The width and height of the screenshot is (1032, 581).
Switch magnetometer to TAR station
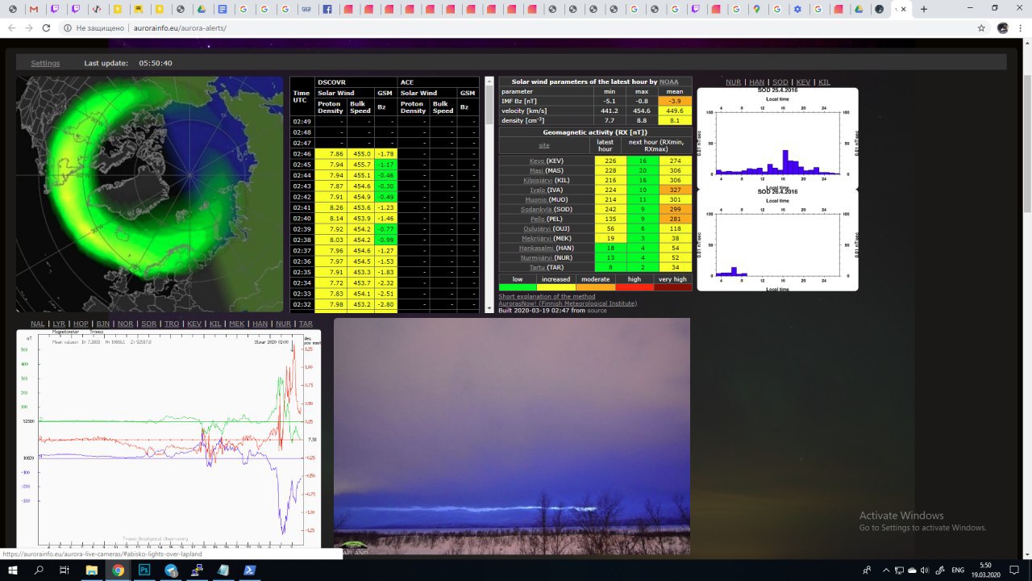tap(306, 324)
